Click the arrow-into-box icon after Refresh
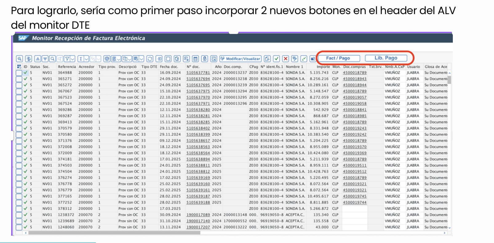 159,59
